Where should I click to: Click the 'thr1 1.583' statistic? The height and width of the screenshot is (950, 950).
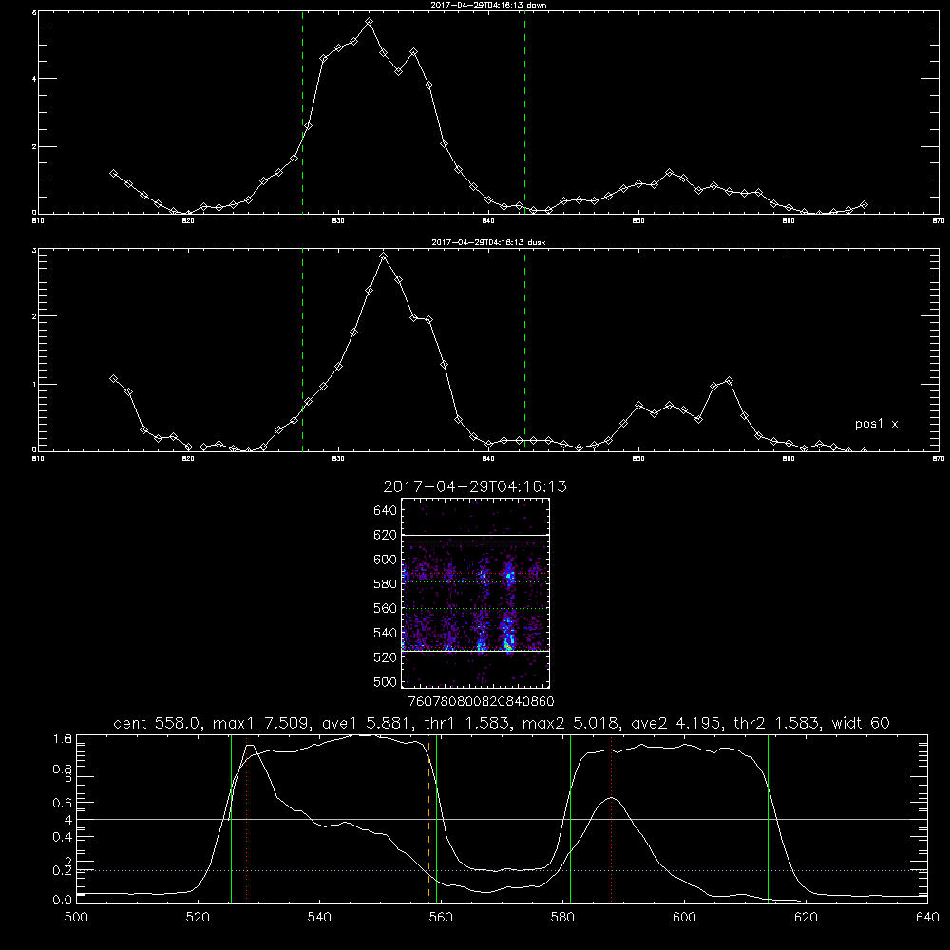(x=468, y=723)
